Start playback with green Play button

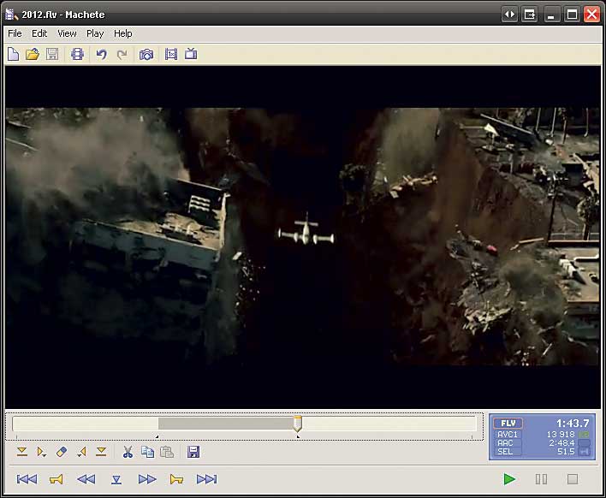[509, 479]
